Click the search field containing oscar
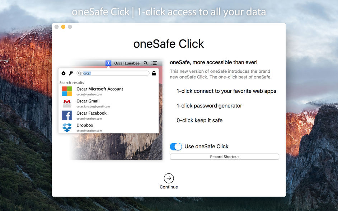This screenshot has width=338, height=211. click(x=115, y=73)
